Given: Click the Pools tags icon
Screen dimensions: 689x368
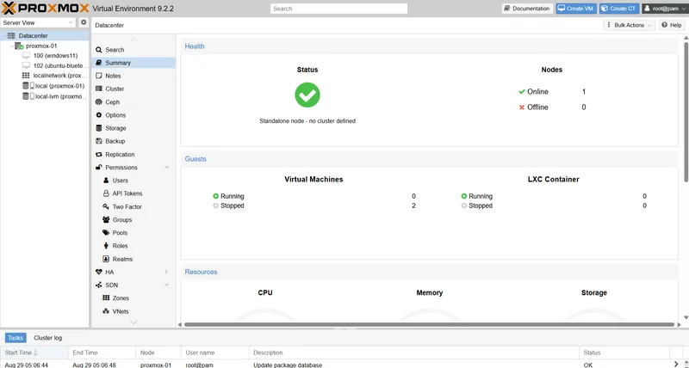Looking at the screenshot, I should click(106, 232).
